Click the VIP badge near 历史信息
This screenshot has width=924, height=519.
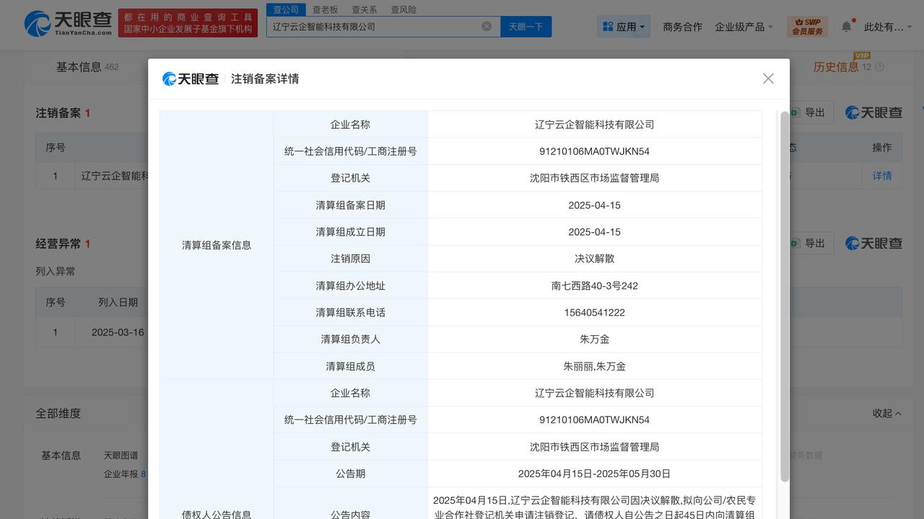(x=864, y=56)
